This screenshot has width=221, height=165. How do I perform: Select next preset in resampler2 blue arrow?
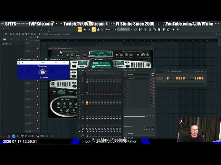click(22, 63)
